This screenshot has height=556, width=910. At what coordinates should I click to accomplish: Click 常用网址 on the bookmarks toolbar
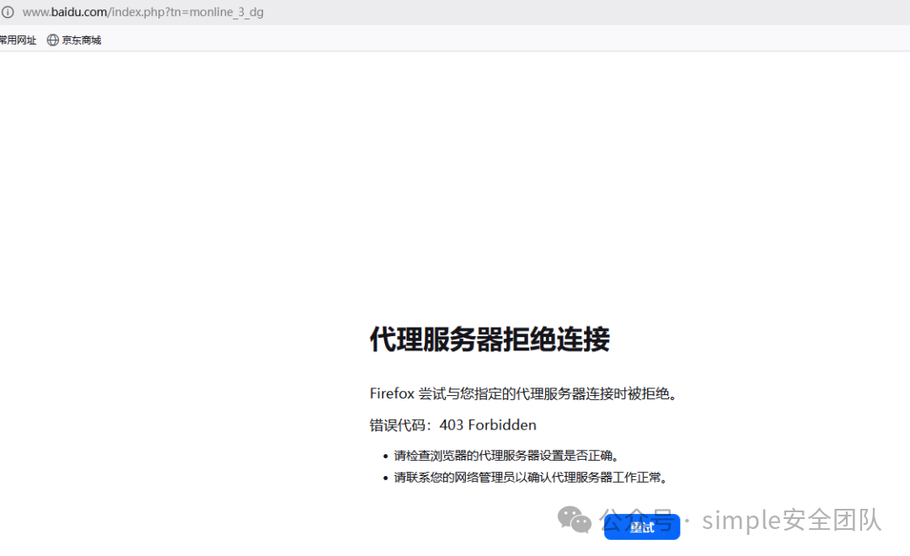[17, 40]
